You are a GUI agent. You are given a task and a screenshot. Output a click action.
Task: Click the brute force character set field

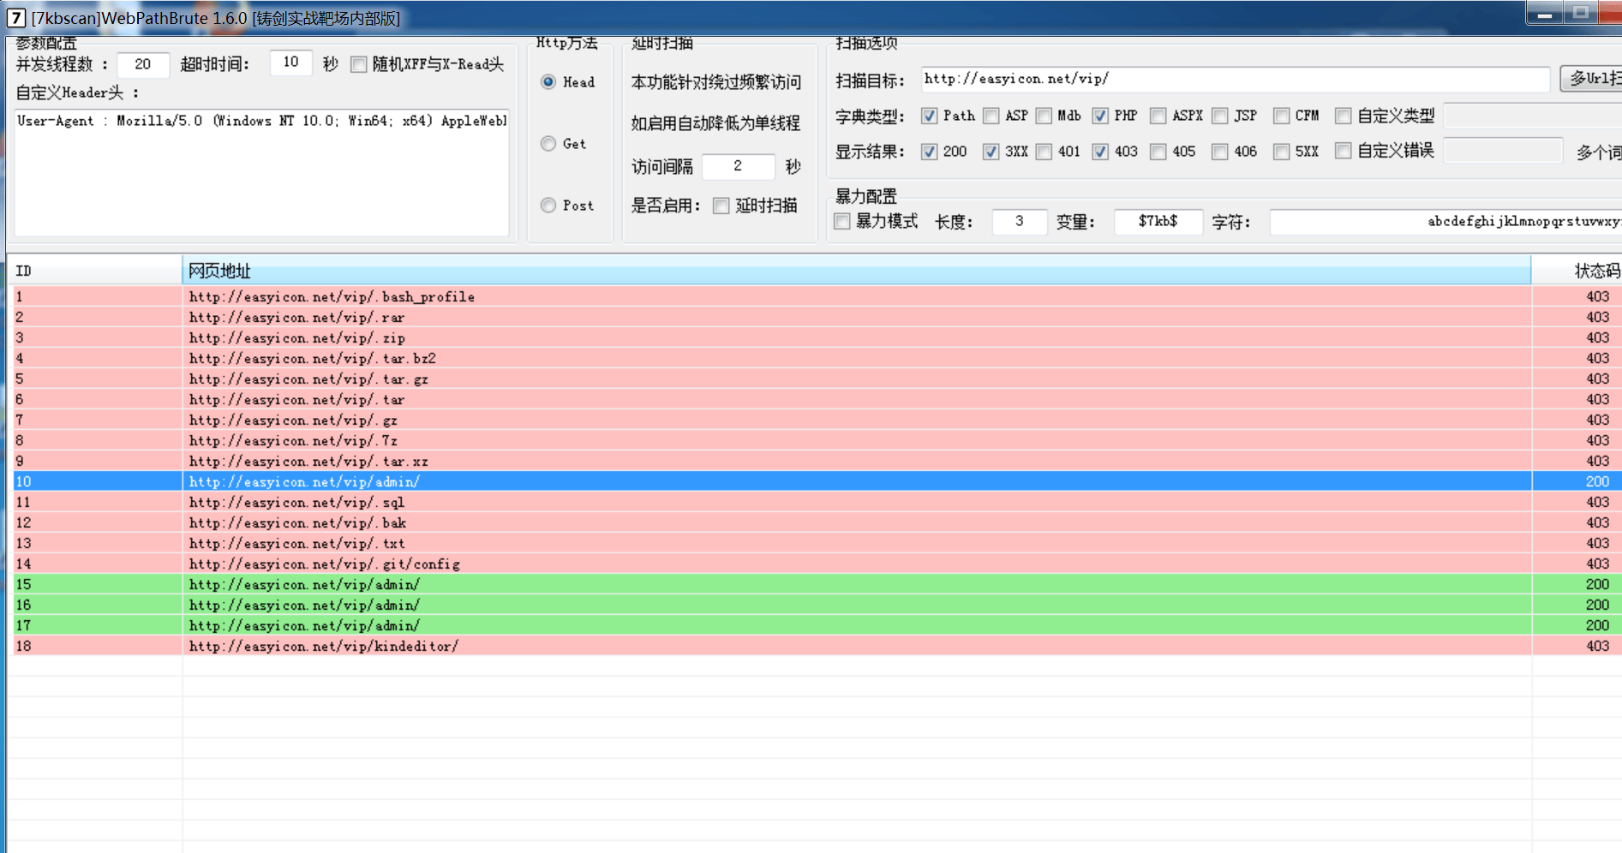pyautogui.click(x=1445, y=222)
